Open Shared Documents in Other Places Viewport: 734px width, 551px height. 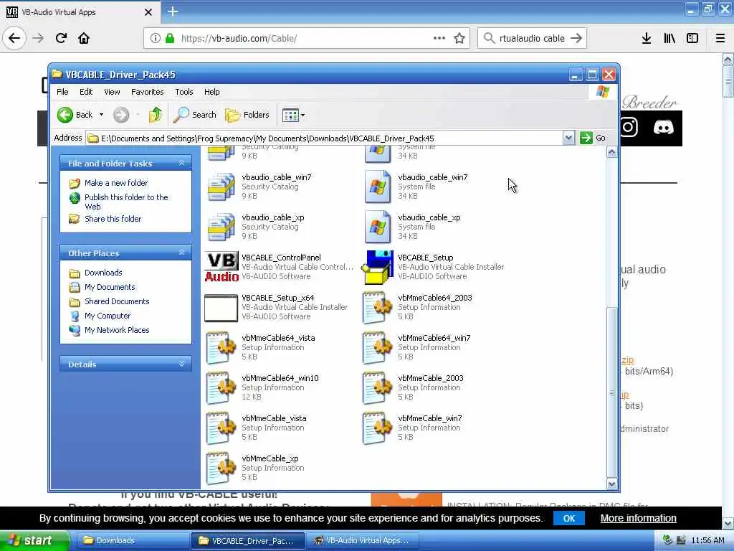[x=117, y=301]
